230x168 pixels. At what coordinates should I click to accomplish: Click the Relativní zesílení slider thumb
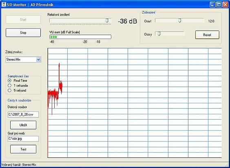107,20
